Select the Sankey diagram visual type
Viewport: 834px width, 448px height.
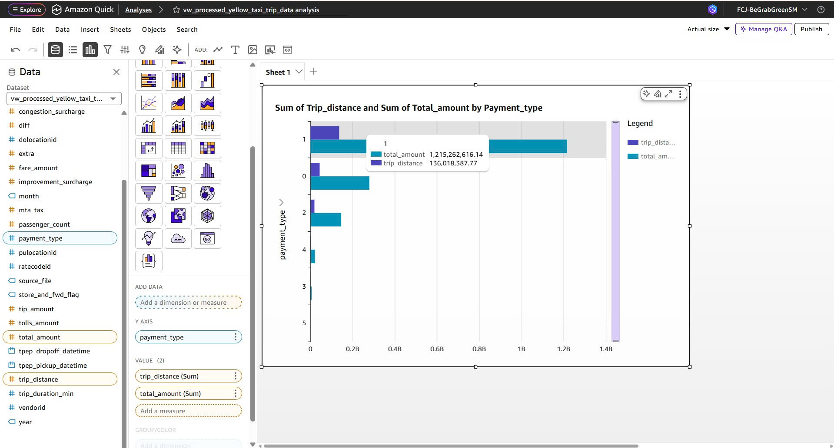[178, 193]
